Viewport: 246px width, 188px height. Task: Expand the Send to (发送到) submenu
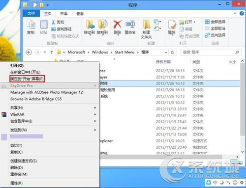(95, 130)
